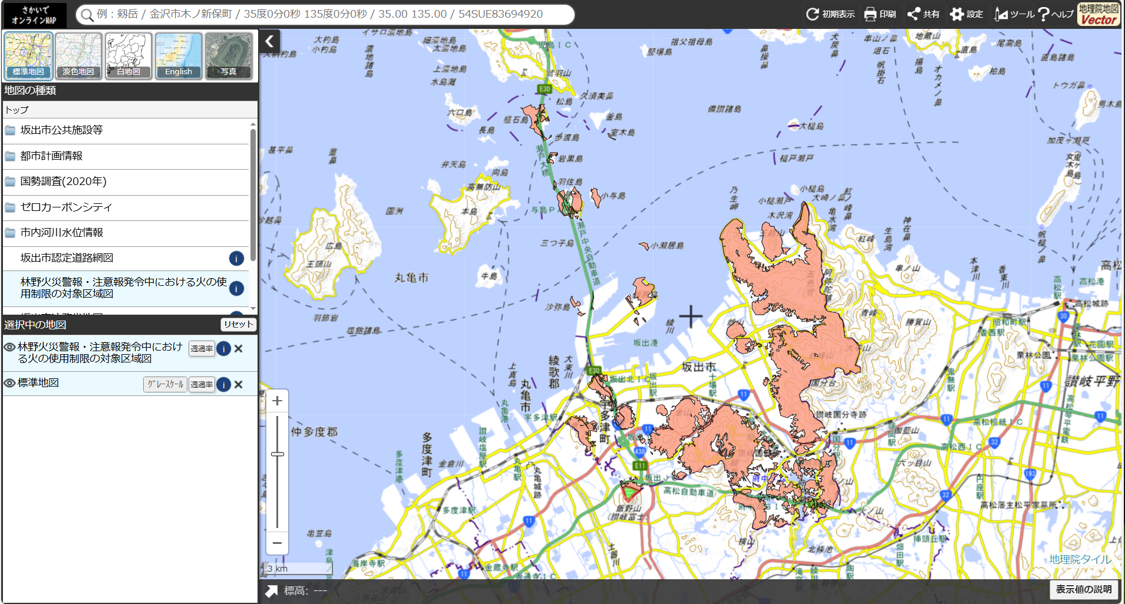Screen dimensions: 1125x604
Task: Collapse the left side panel
Action: (269, 41)
